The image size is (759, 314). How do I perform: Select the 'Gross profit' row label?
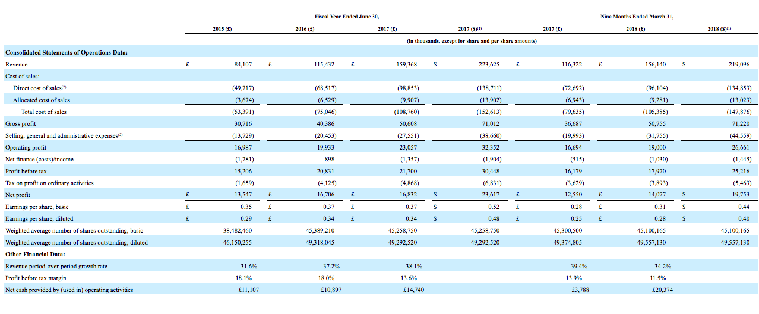[20, 123]
